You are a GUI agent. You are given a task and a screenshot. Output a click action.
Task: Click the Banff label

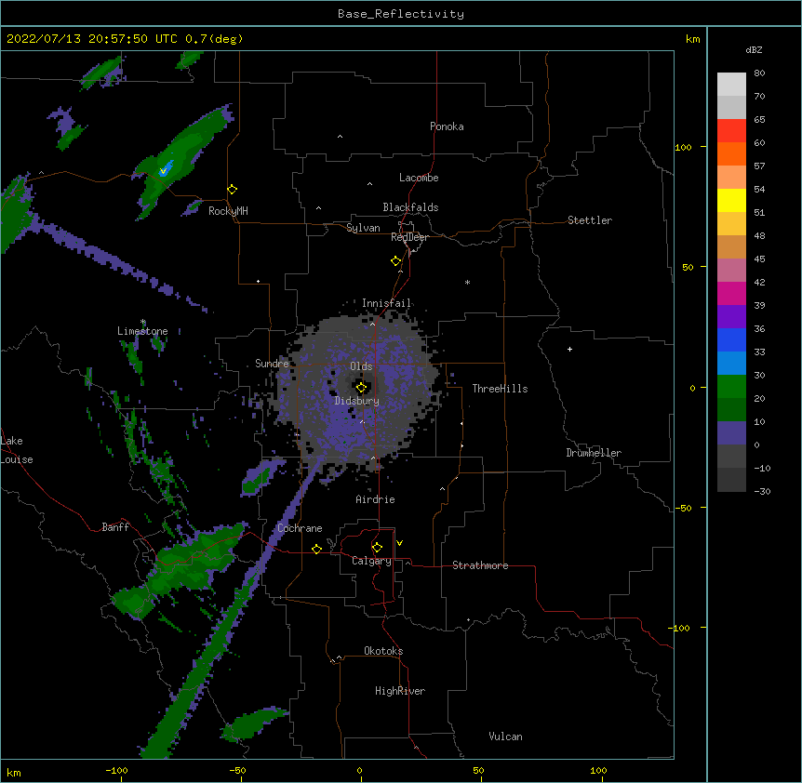click(115, 527)
